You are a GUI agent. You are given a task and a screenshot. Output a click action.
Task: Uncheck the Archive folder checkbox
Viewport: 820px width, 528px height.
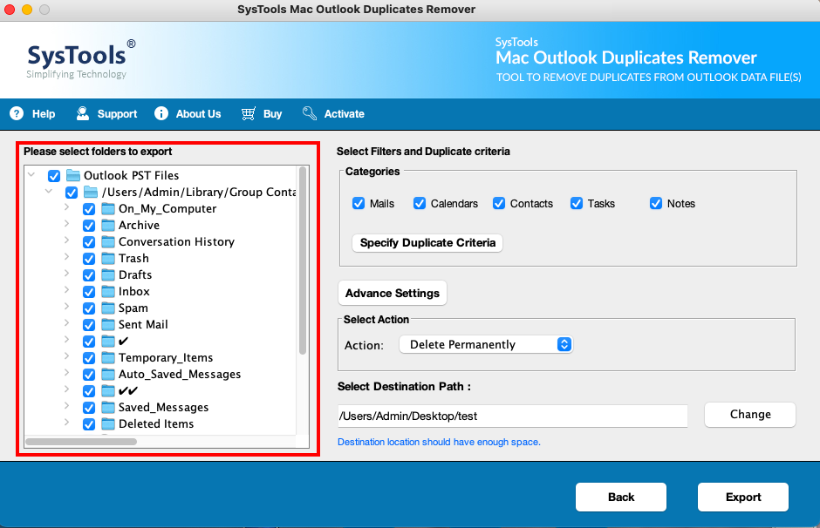point(89,226)
